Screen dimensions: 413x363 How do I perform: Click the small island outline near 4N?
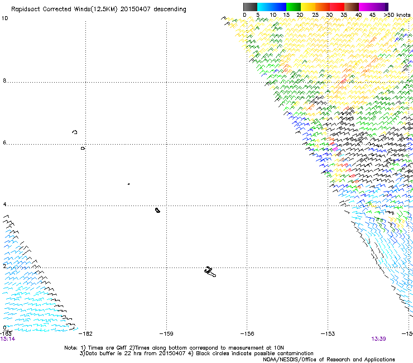pyautogui.click(x=157, y=210)
